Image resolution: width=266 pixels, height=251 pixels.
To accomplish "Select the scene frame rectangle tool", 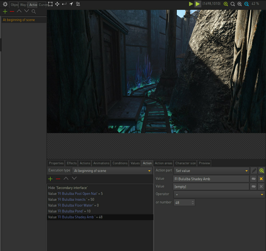I will 50,4.
